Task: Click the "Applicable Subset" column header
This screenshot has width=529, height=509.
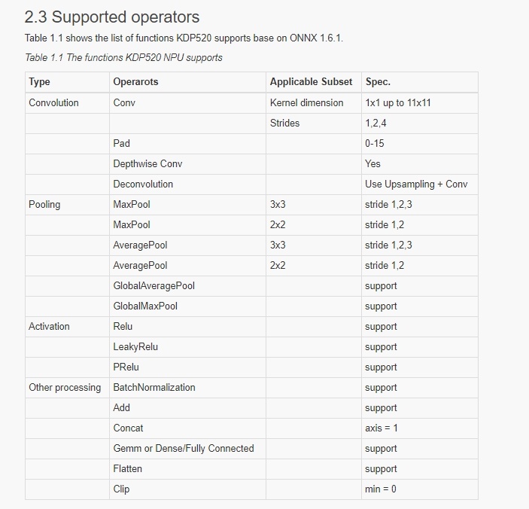Action: tap(311, 82)
